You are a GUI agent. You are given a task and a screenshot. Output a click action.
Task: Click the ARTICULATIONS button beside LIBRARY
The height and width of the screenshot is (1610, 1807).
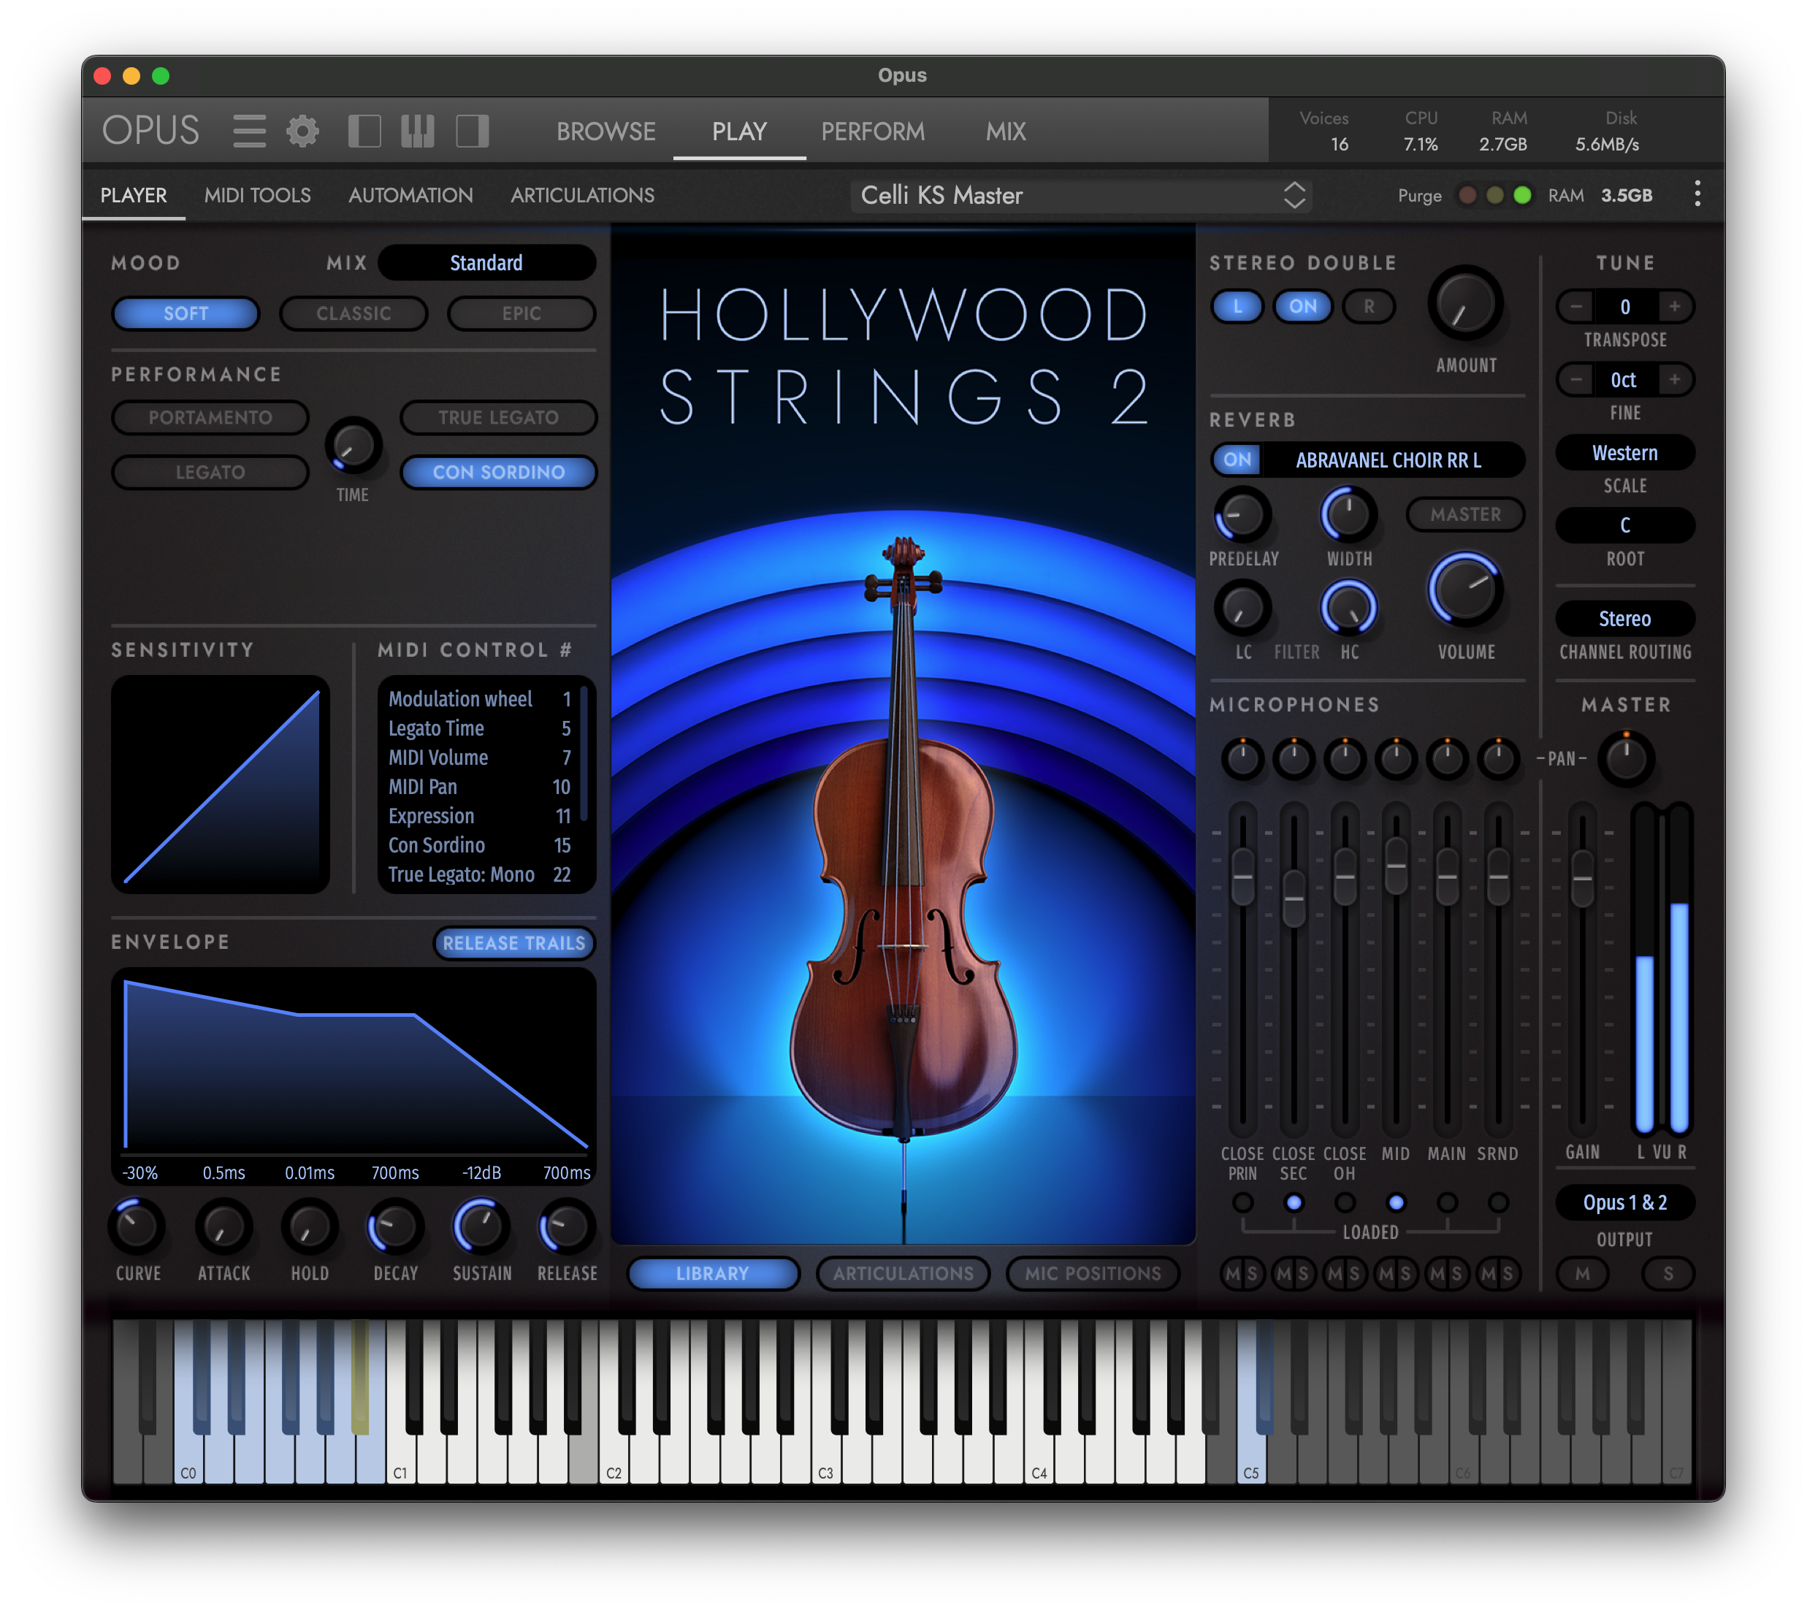[x=903, y=1273]
